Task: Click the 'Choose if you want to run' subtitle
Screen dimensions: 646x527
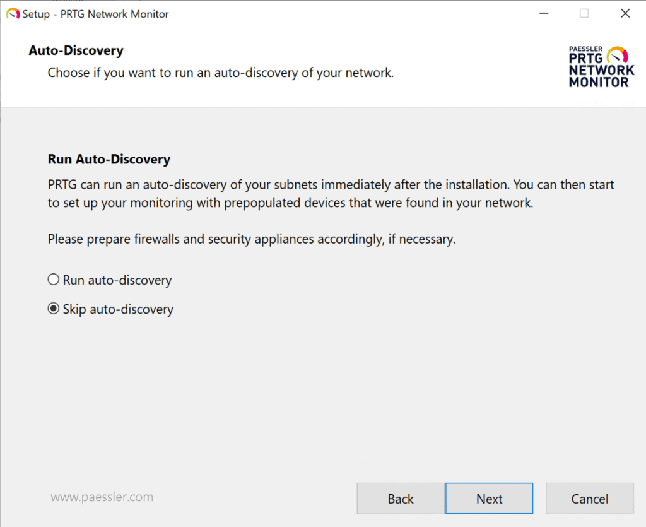Action: [221, 73]
